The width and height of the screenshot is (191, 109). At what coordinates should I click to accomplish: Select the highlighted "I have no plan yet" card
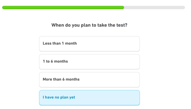coord(89,98)
